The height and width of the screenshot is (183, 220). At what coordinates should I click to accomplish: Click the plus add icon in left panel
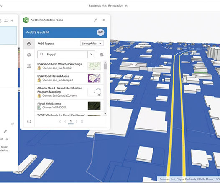coord(12,21)
